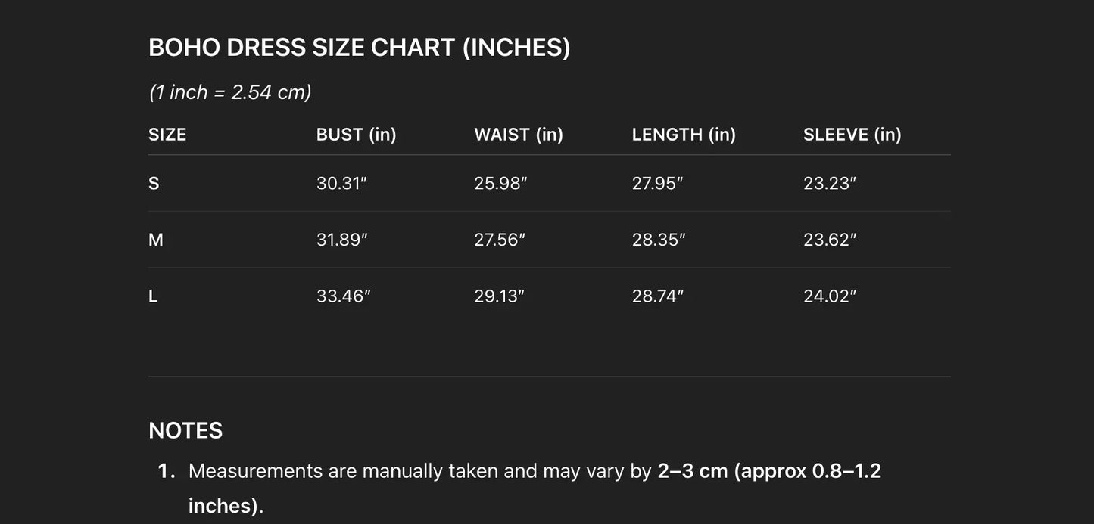Select the BUST (in) column header
Image resolution: width=1094 pixels, height=524 pixels.
pyautogui.click(x=356, y=135)
